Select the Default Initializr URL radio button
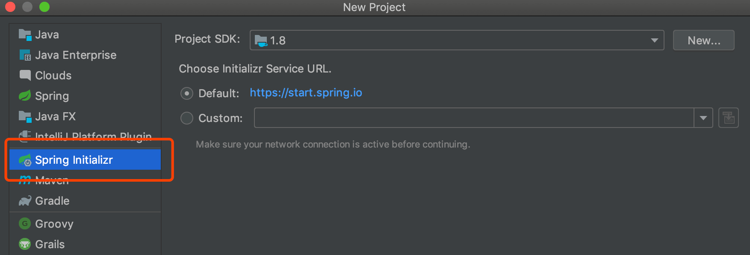 (x=187, y=93)
